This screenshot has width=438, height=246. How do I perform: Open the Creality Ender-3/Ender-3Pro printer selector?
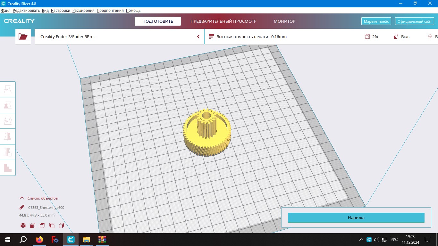[119, 37]
